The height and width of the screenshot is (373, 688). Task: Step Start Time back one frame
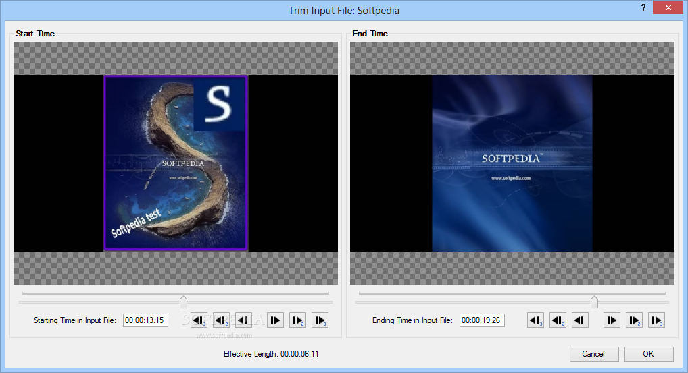pyautogui.click(x=243, y=320)
